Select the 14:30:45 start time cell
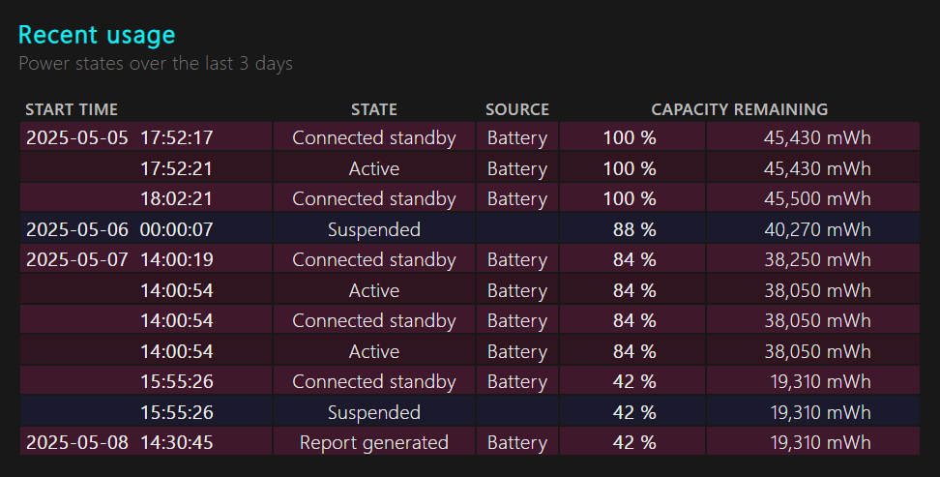This screenshot has width=940, height=477. [x=177, y=442]
